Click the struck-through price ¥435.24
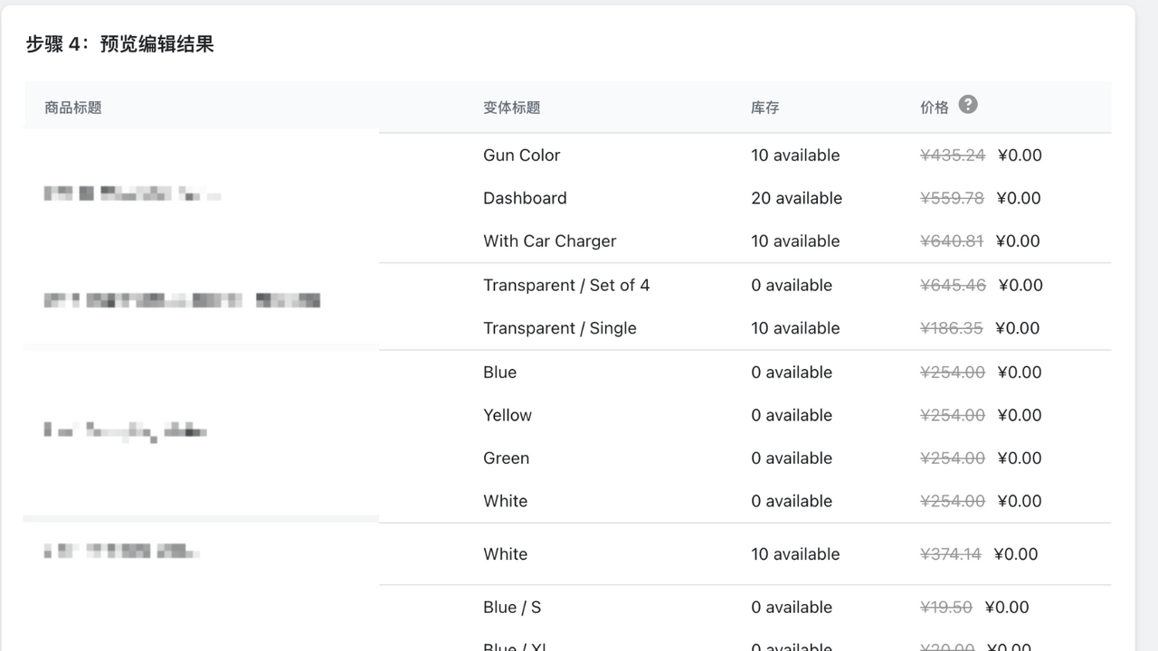The image size is (1158, 651). [x=953, y=156]
